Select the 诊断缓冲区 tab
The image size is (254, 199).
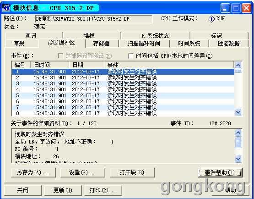[x=62, y=43]
